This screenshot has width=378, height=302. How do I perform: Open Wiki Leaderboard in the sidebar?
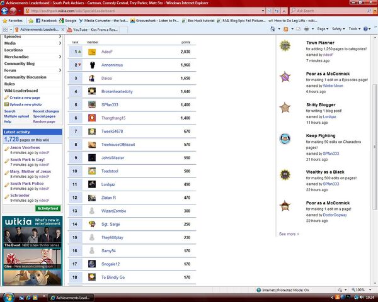click(21, 91)
